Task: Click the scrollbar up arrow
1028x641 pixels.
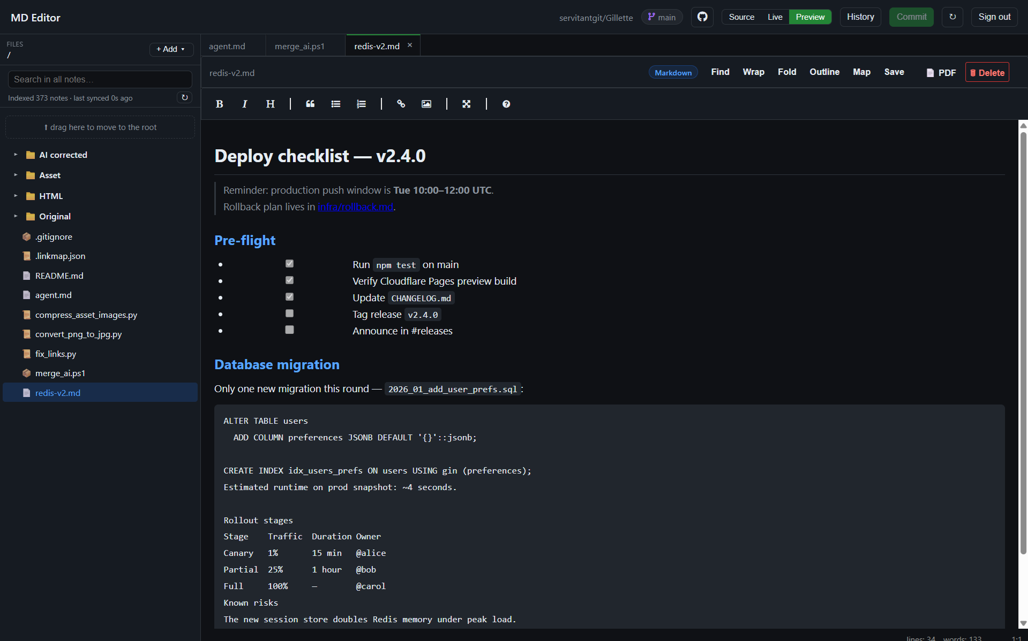Action: pyautogui.click(x=1023, y=125)
